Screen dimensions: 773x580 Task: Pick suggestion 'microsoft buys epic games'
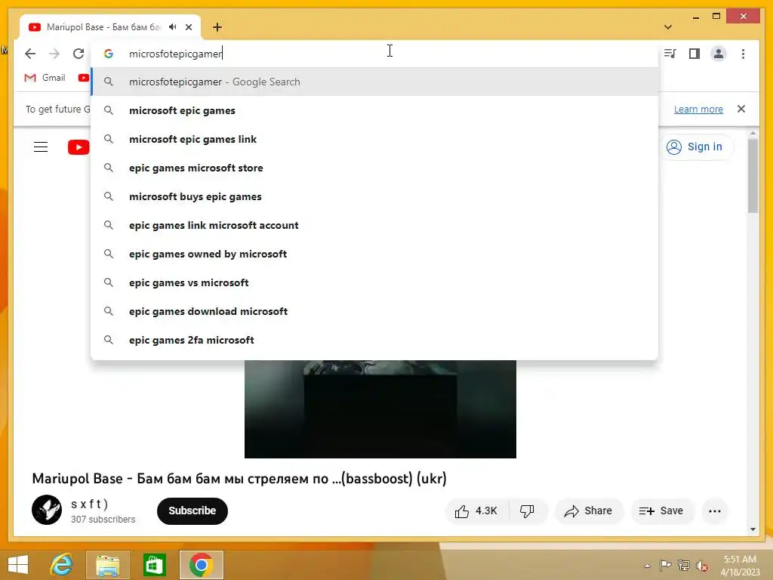(374, 196)
